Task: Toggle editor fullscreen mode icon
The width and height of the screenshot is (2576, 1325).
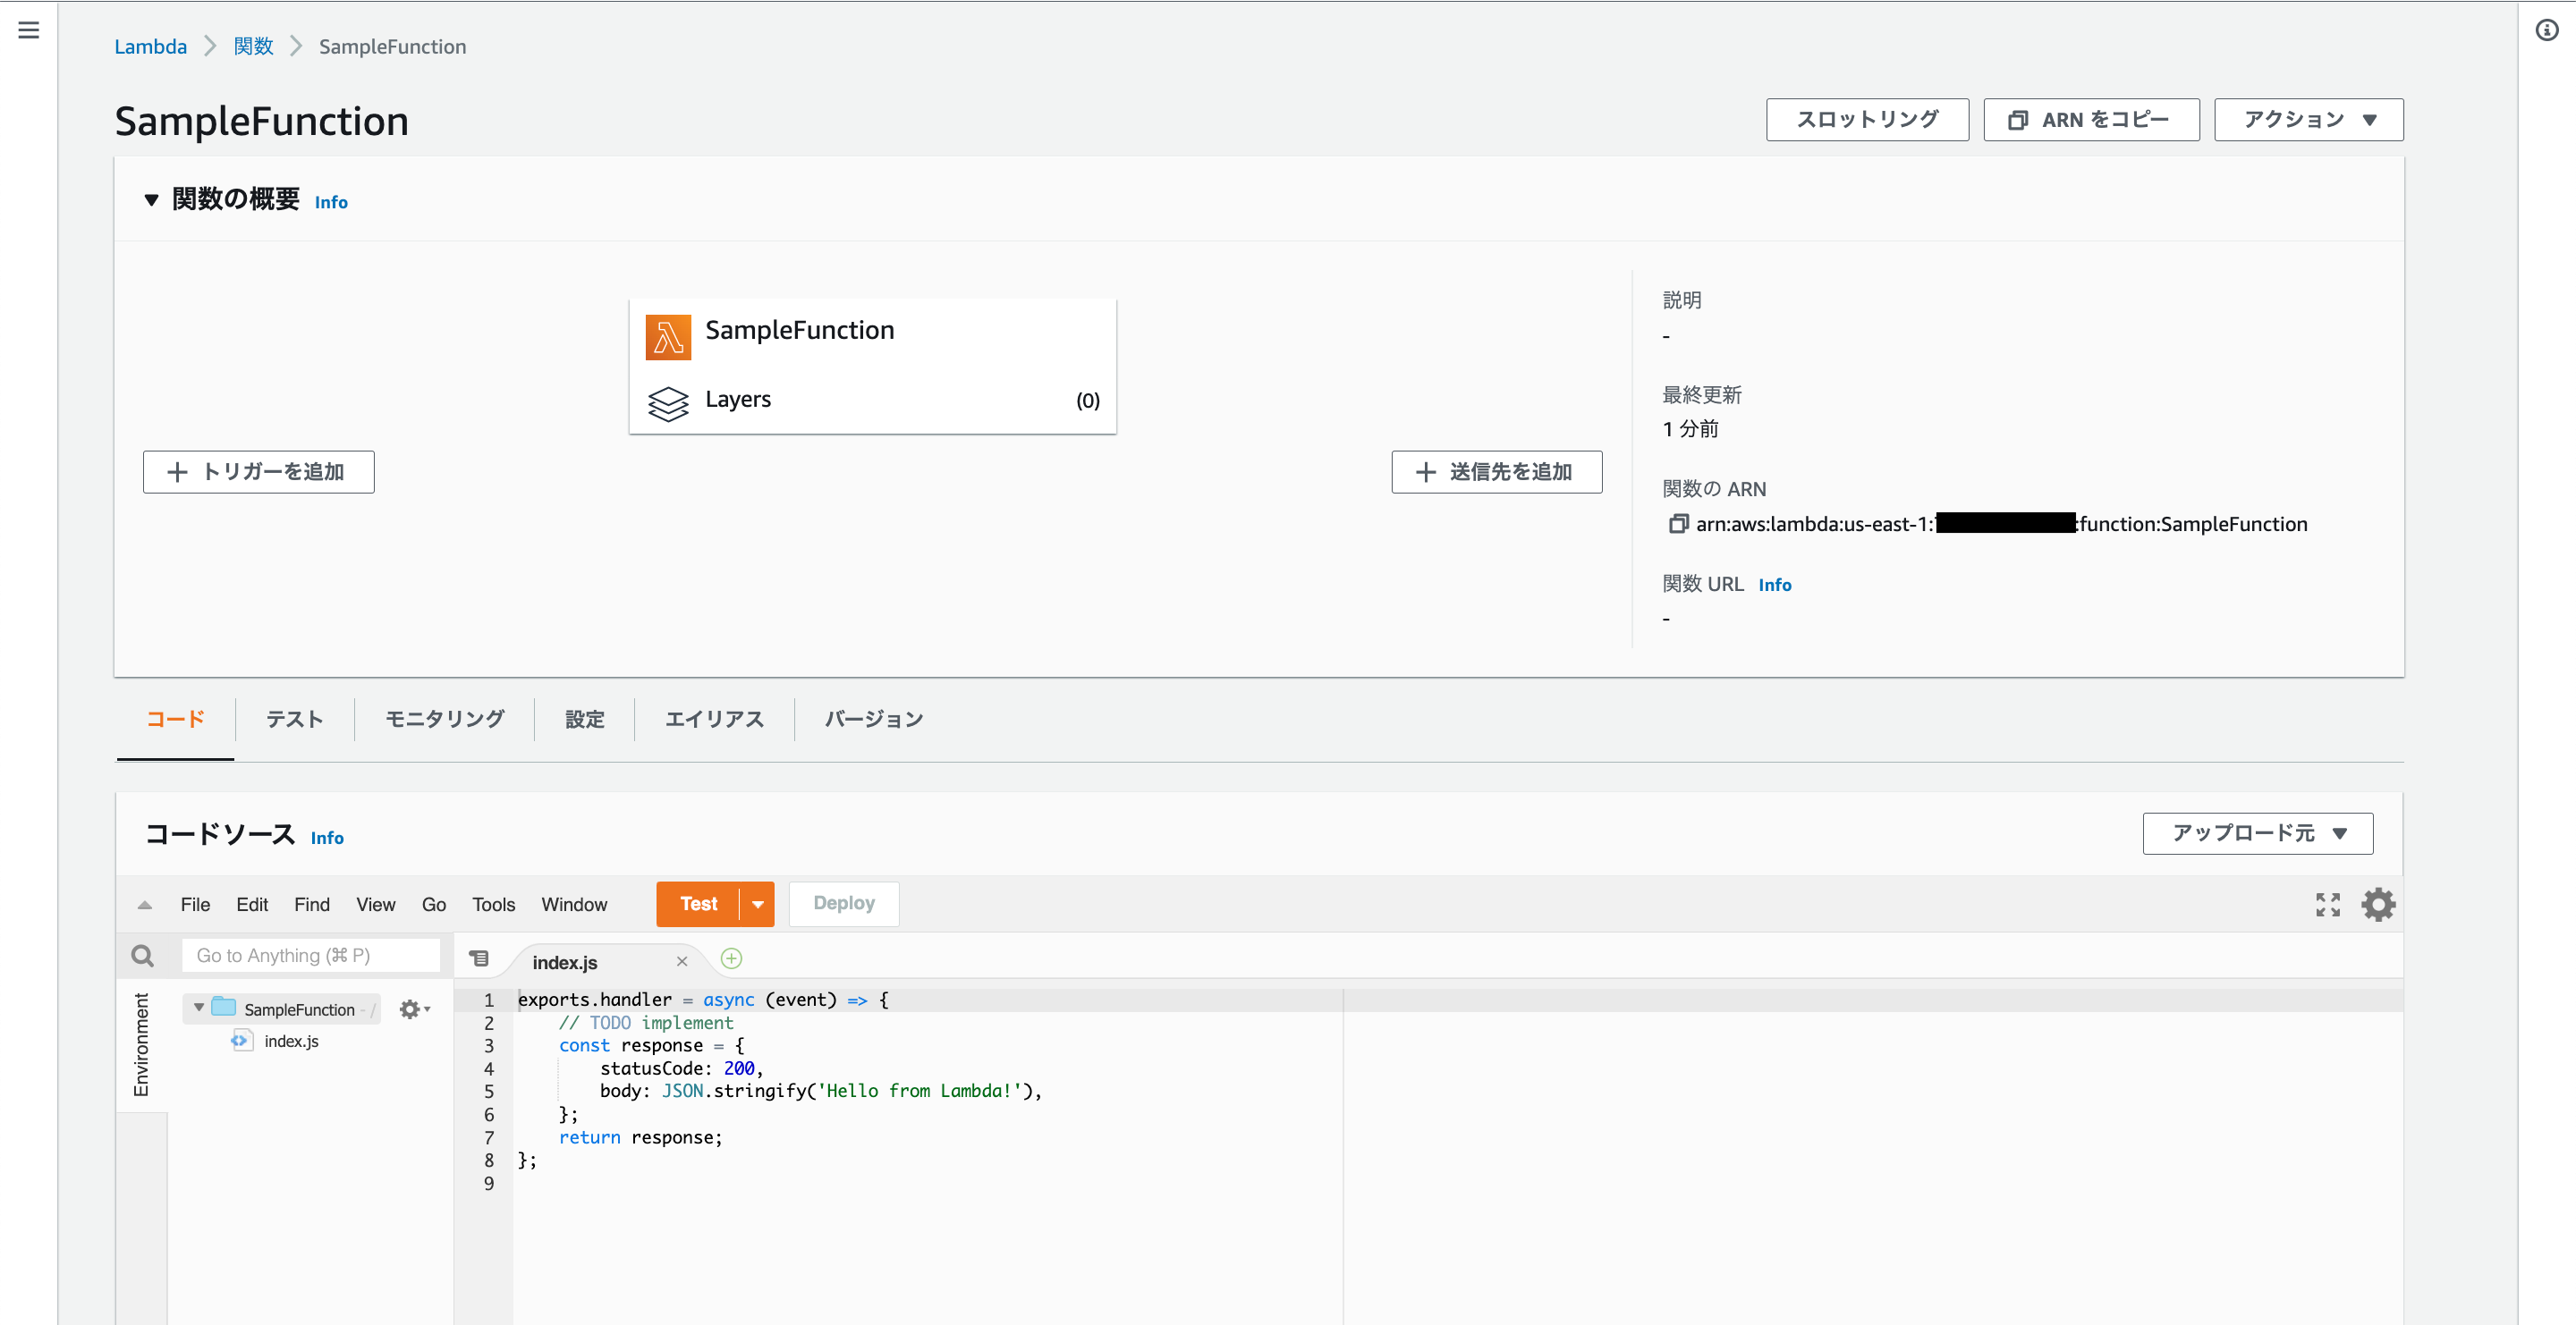Action: click(2328, 904)
